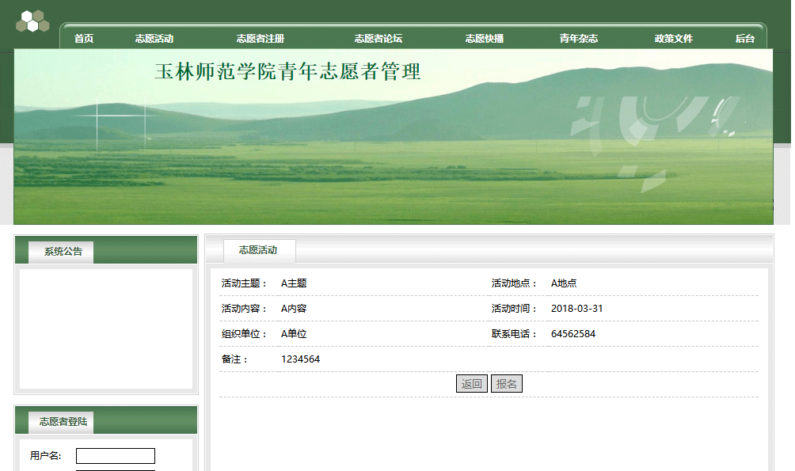The image size is (795, 471).
Task: Open the 志愿者注册 registration page
Action: pyautogui.click(x=260, y=39)
